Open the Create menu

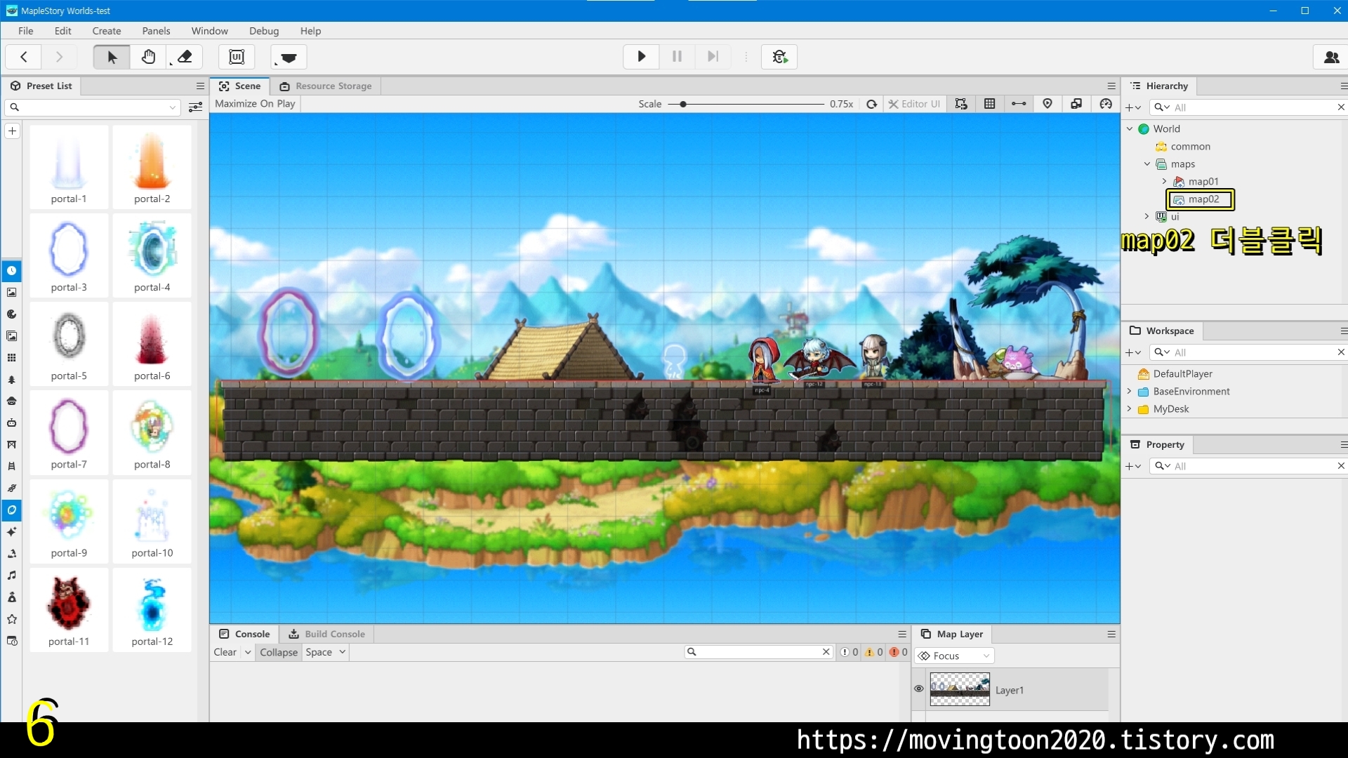[107, 31]
